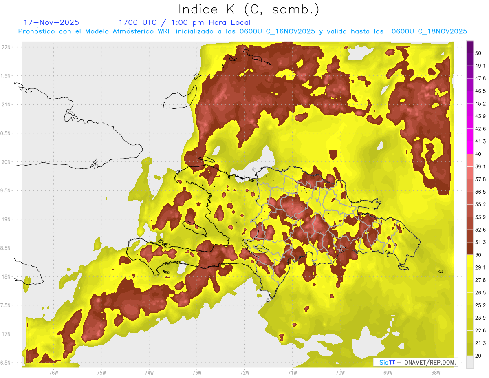Click the '27.8' color scale value
This screenshot has height=378, width=489.
480,280
